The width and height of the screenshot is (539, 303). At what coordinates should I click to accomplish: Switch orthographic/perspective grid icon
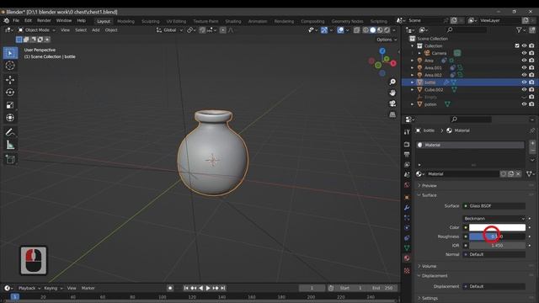coord(392,114)
